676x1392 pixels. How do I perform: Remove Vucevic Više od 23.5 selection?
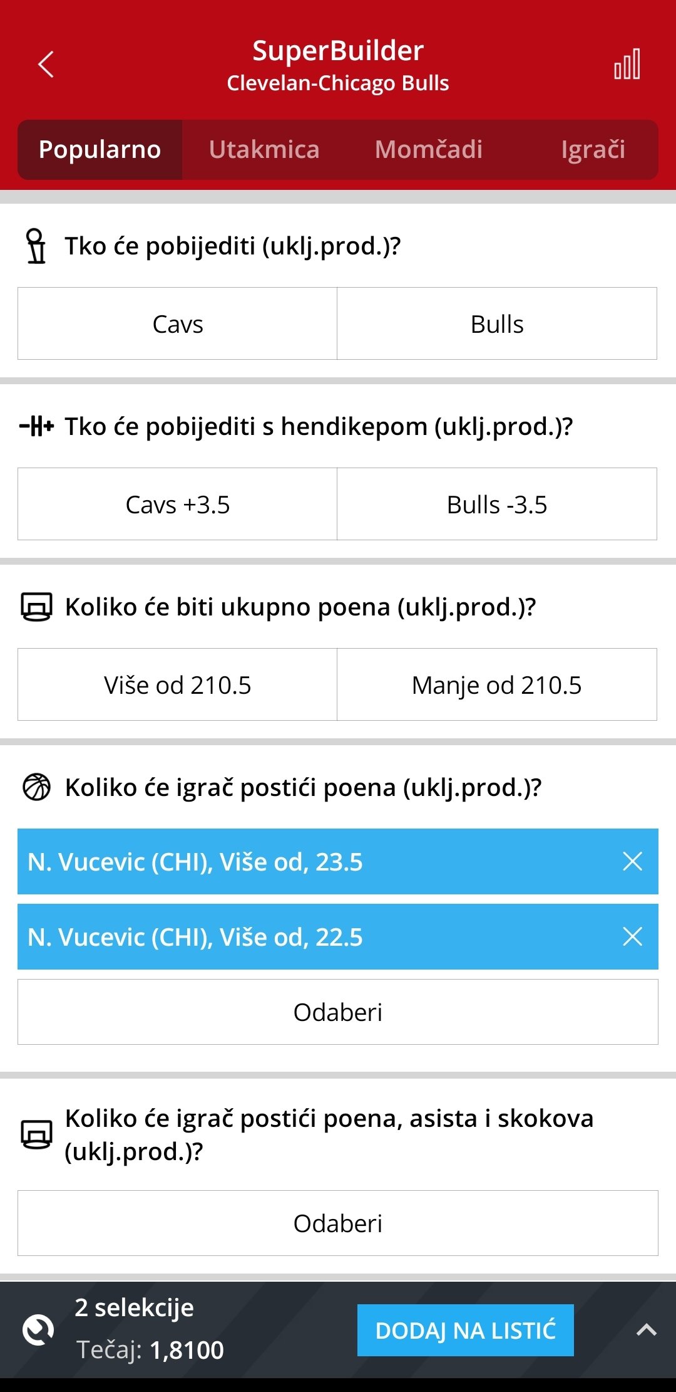pyautogui.click(x=632, y=862)
